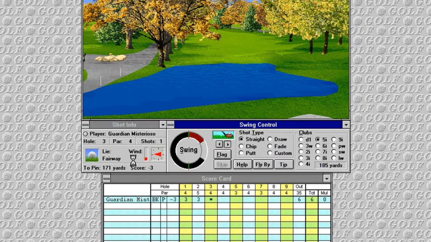Choose the 7i club
The height and width of the screenshot is (242, 431).
pos(321,152)
